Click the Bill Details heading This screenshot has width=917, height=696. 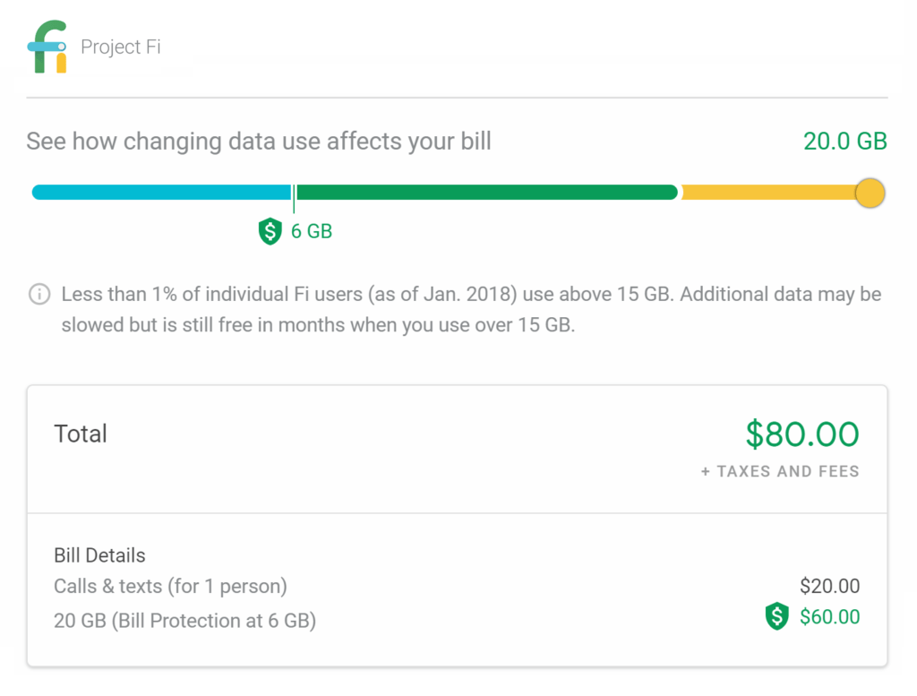[x=99, y=555]
